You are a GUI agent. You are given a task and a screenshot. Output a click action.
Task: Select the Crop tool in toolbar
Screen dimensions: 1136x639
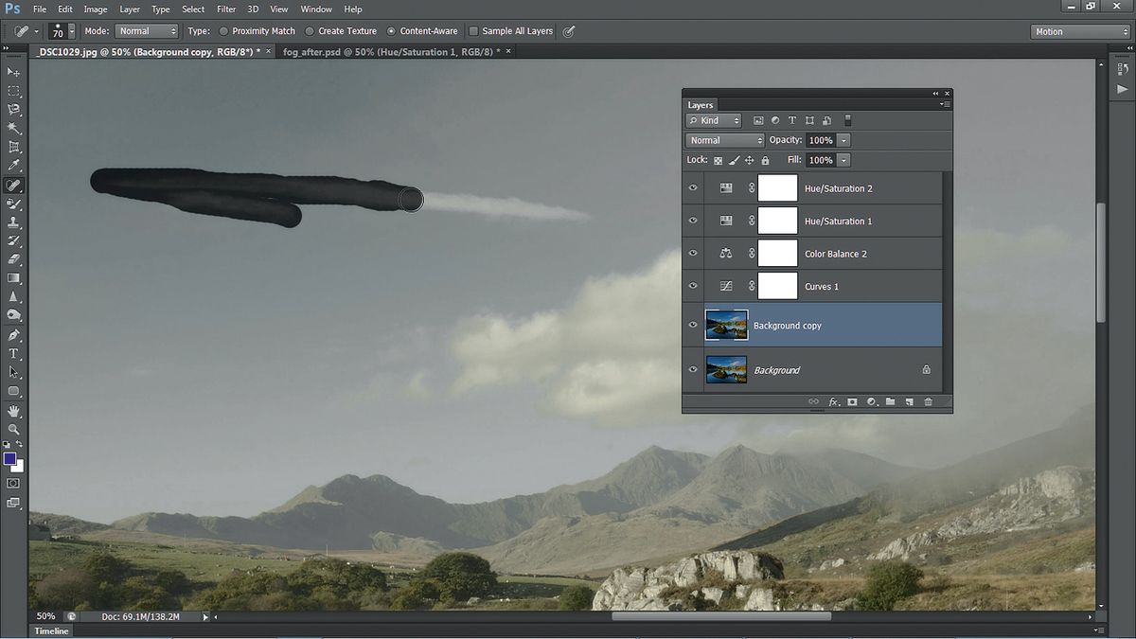point(14,147)
